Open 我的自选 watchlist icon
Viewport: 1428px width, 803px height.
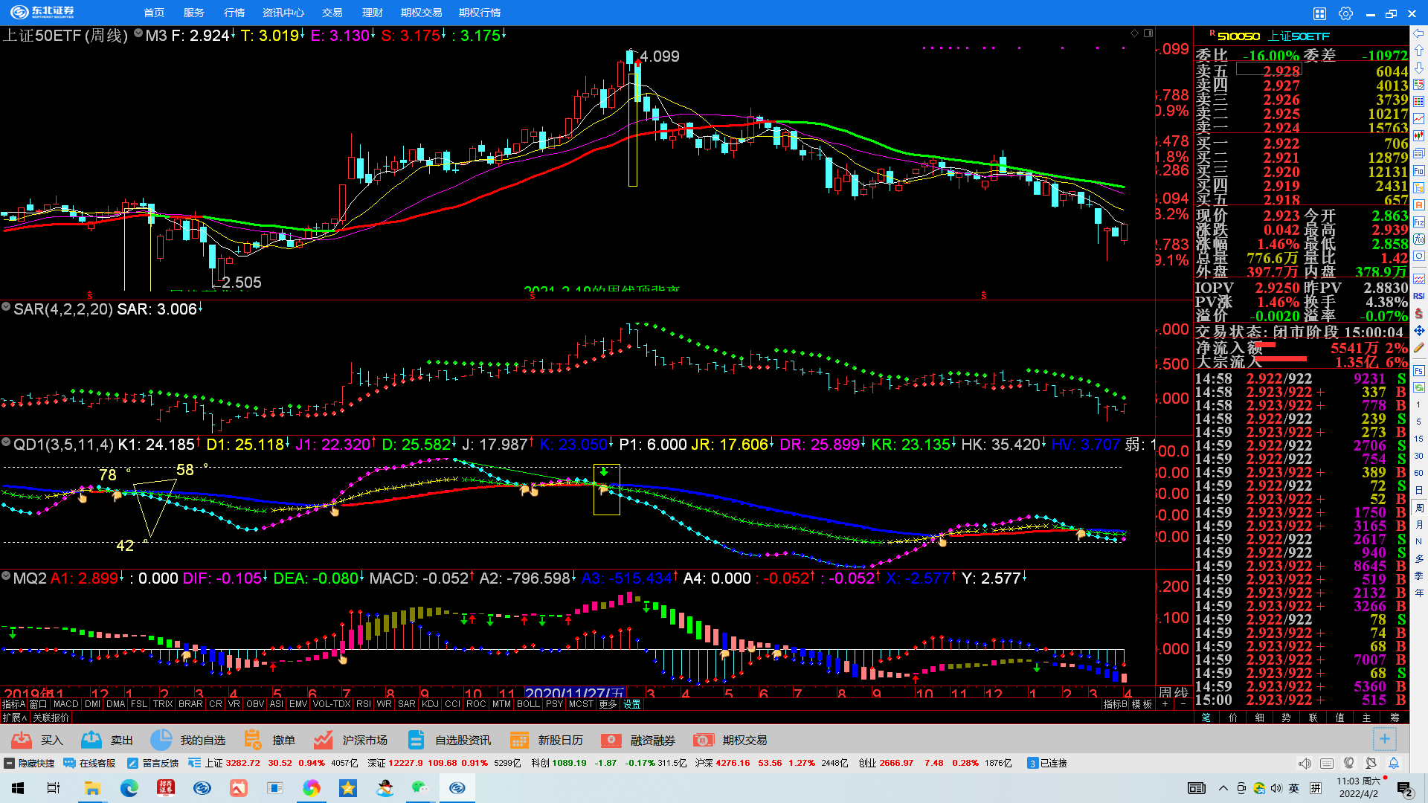coord(161,740)
